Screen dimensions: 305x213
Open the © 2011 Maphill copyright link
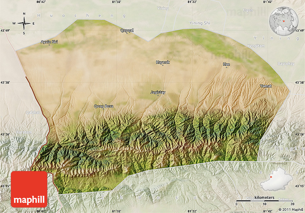click(x=291, y=209)
